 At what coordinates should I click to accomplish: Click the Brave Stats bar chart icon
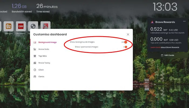[35, 49]
